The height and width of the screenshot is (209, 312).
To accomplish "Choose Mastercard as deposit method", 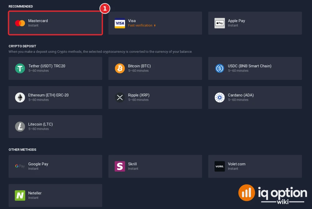I will tap(55, 23).
